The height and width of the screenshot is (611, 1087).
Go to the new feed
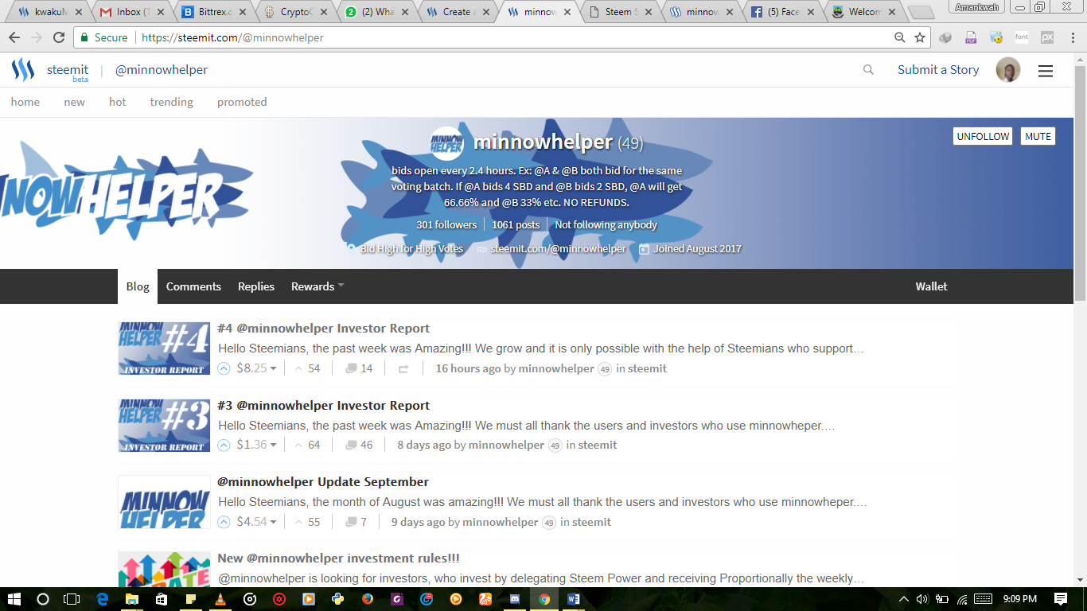click(75, 102)
